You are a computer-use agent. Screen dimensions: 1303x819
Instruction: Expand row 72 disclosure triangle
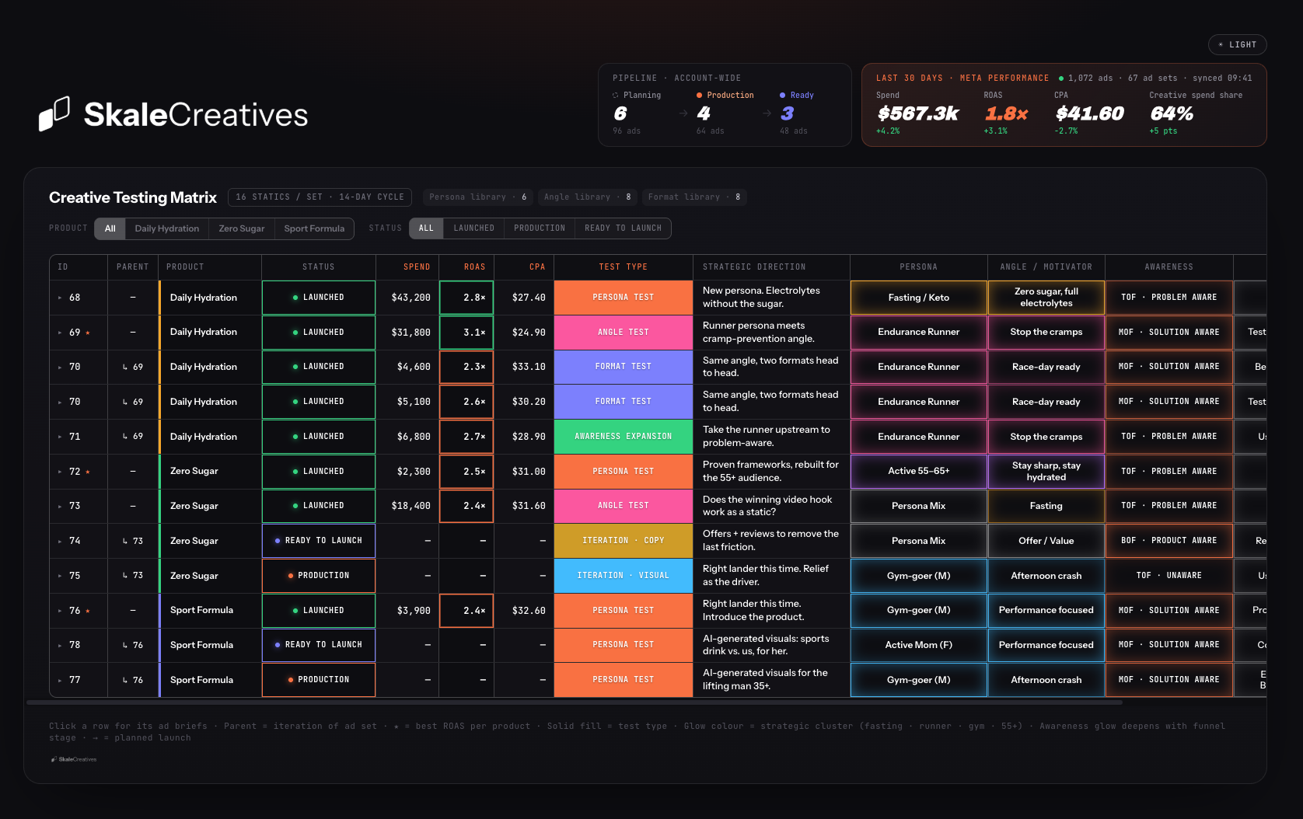pos(60,472)
